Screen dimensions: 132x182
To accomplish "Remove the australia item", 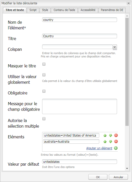I will (x=116, y=141).
